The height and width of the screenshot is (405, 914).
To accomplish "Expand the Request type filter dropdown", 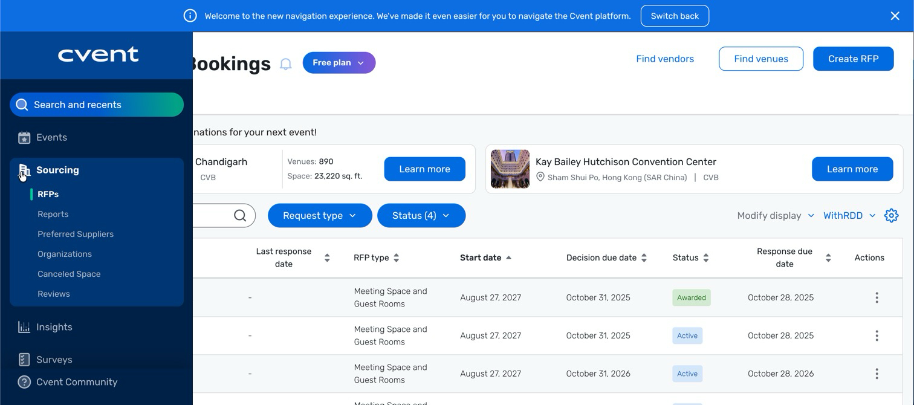I will coord(320,216).
